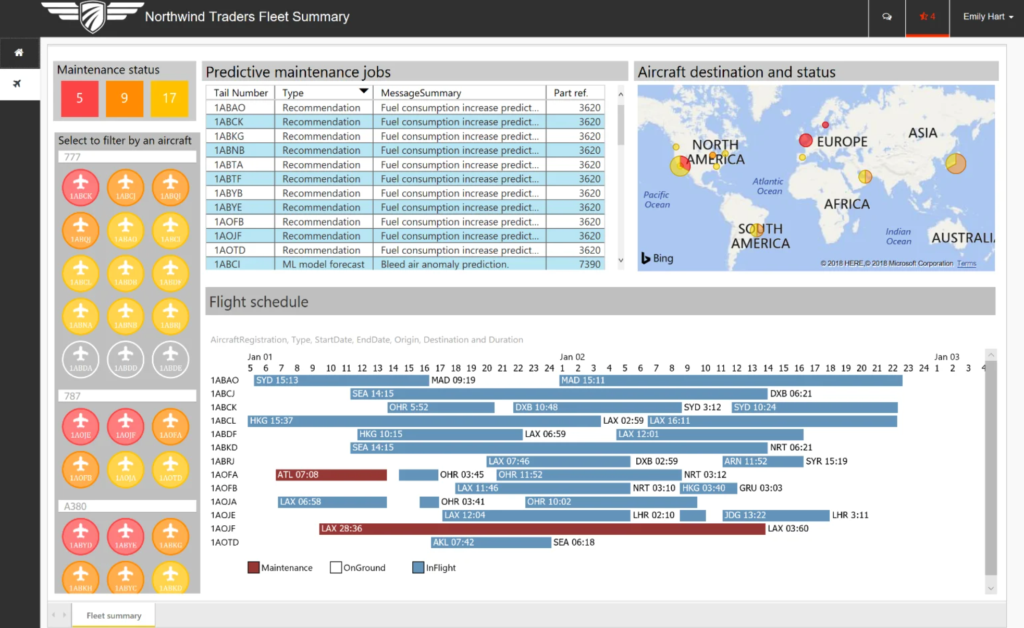Select the 1ABTA recommendation row
The image size is (1024, 628).
[x=405, y=165]
